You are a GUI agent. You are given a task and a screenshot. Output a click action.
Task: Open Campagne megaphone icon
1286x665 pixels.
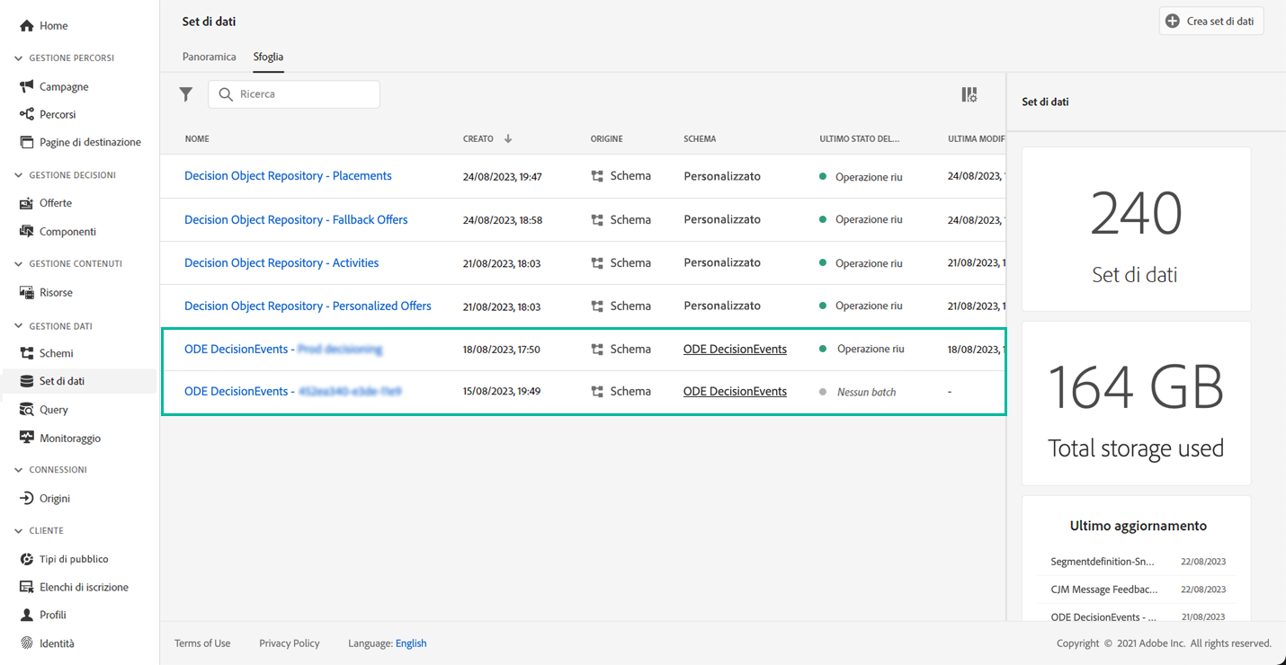coord(27,86)
